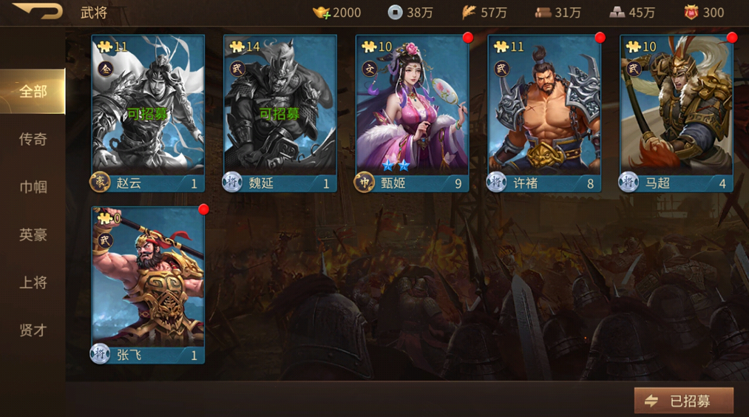Click the iron ingots resource icon
This screenshot has width=749, height=417.
617,13
